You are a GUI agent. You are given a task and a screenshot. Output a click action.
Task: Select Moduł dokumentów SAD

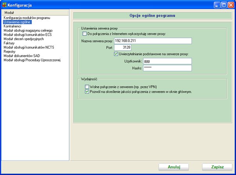pos(22,56)
